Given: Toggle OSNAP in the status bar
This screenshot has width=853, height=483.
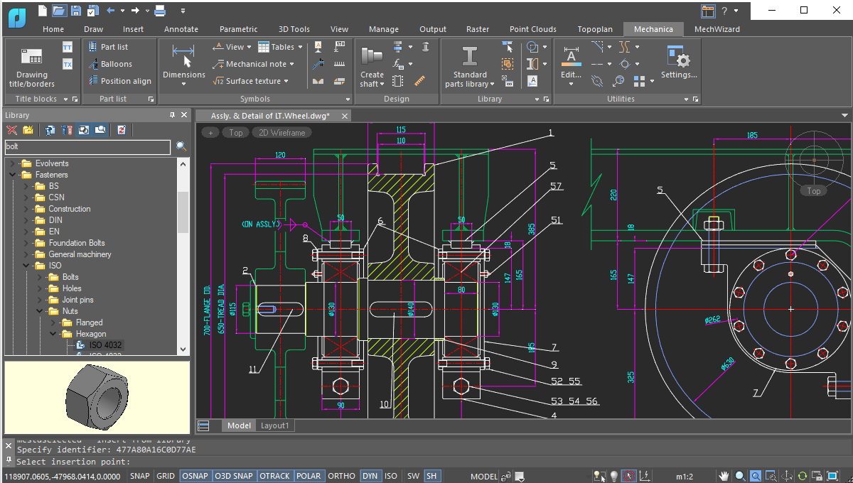Looking at the screenshot, I should [195, 476].
